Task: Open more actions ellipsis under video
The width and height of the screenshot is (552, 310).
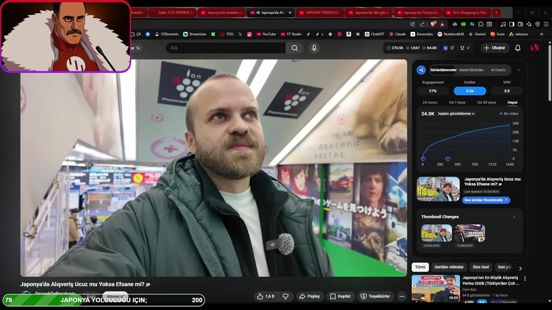Action: (402, 296)
